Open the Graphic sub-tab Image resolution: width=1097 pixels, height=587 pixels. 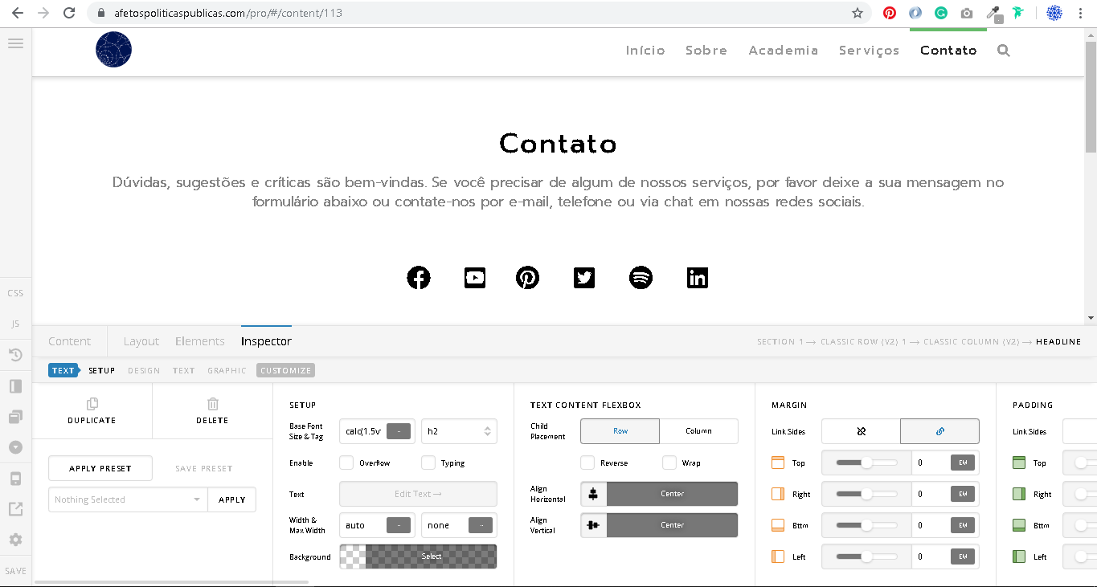(x=227, y=370)
